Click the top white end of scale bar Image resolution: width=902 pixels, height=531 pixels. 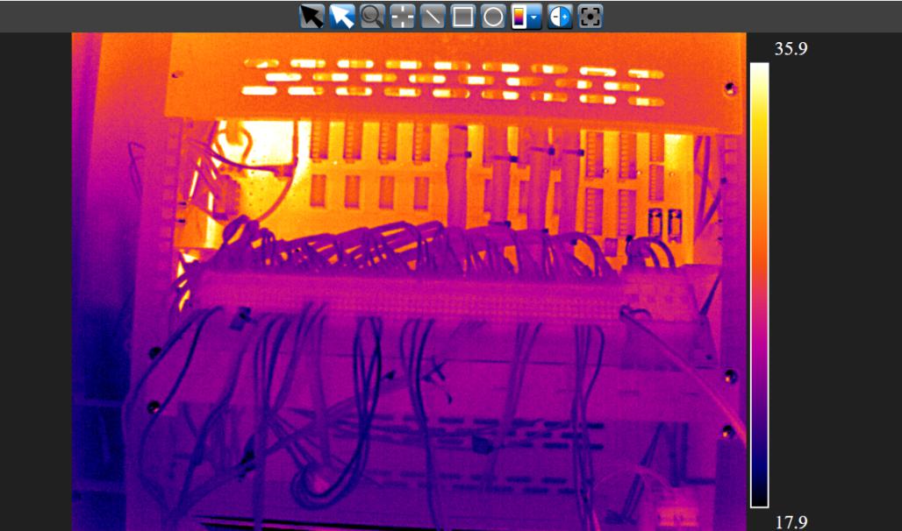pyautogui.click(x=759, y=68)
